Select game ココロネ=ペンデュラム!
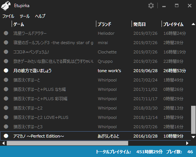 click(x=31, y=52)
